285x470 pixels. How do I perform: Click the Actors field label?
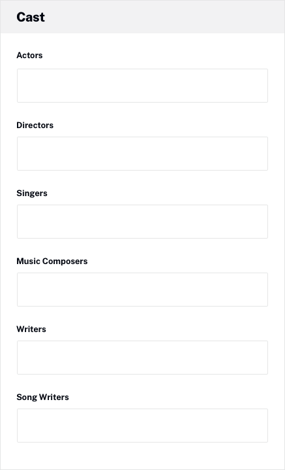coord(29,55)
